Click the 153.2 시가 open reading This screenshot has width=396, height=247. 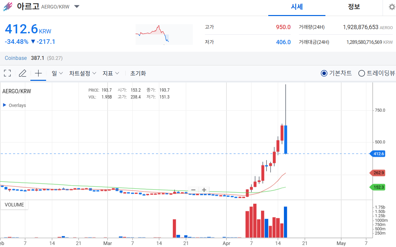[135, 90]
